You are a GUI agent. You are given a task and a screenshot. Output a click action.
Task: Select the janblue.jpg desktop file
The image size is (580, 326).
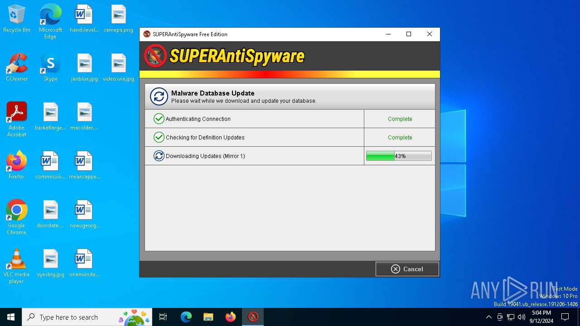[x=84, y=68]
